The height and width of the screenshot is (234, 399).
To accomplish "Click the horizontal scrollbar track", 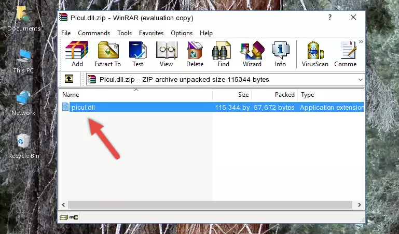I will click(x=210, y=204).
